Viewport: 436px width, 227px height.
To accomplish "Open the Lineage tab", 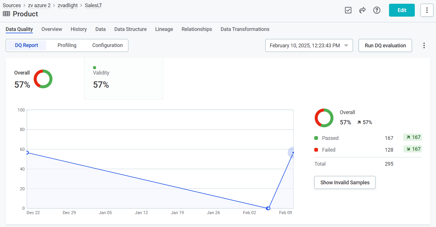I will (164, 29).
